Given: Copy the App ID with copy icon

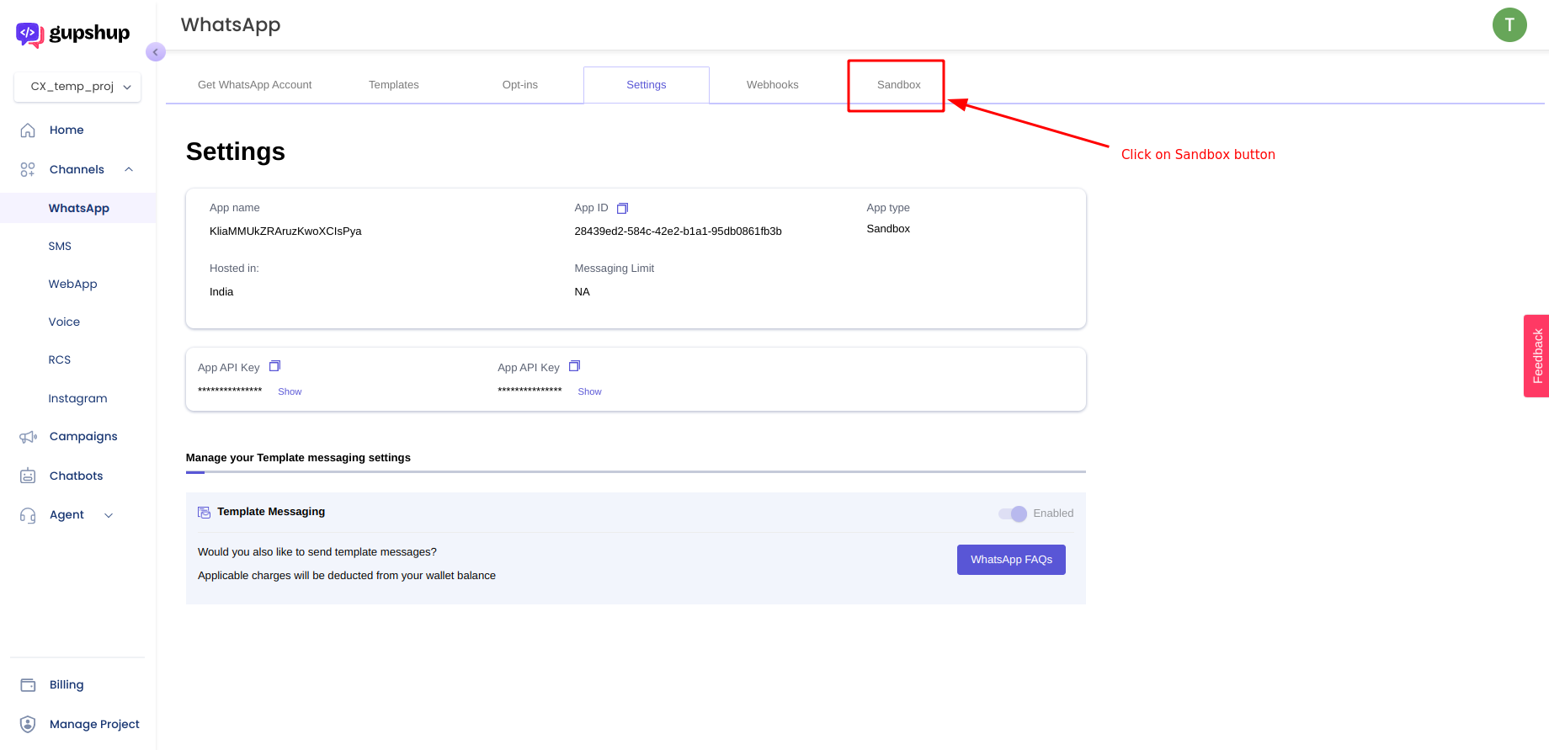Looking at the screenshot, I should pyautogui.click(x=622, y=208).
